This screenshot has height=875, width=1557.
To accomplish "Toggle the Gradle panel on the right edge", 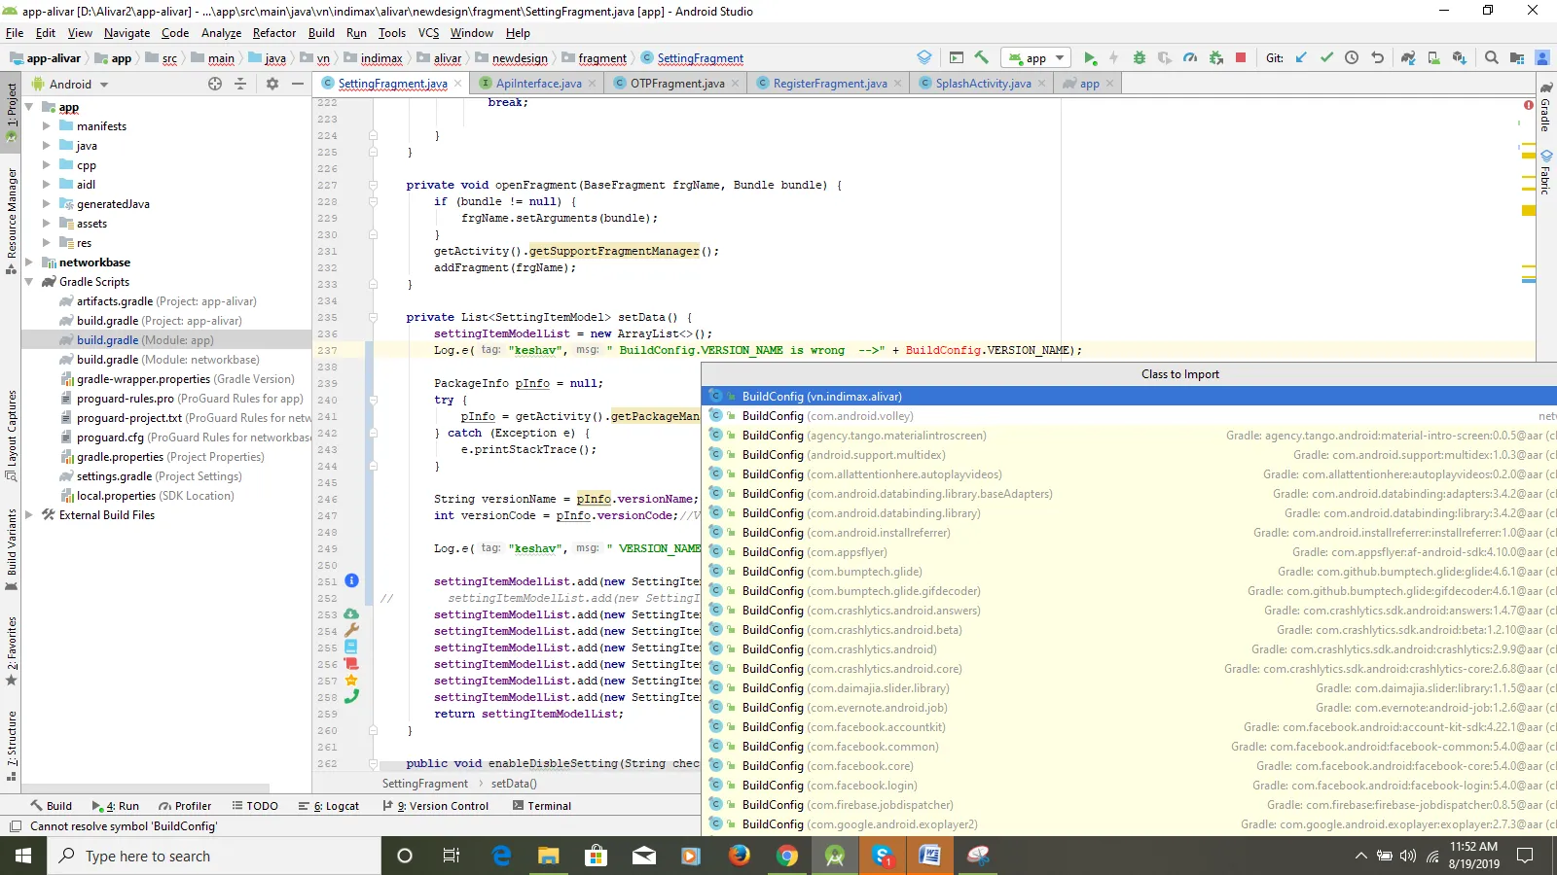I will click(x=1545, y=109).
